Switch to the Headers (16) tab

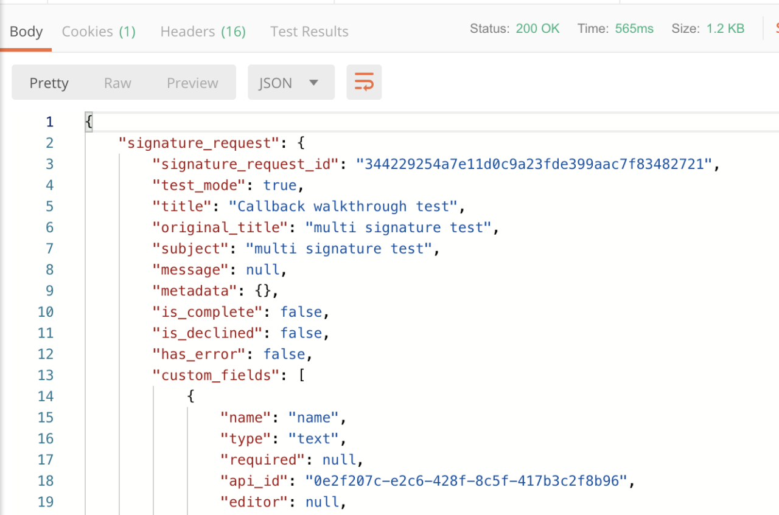pos(203,31)
